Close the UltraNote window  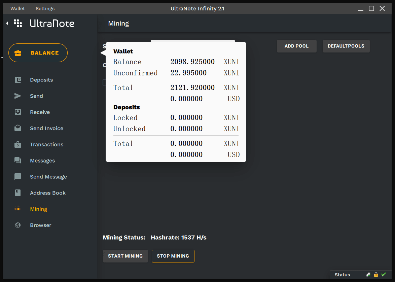[382, 8]
